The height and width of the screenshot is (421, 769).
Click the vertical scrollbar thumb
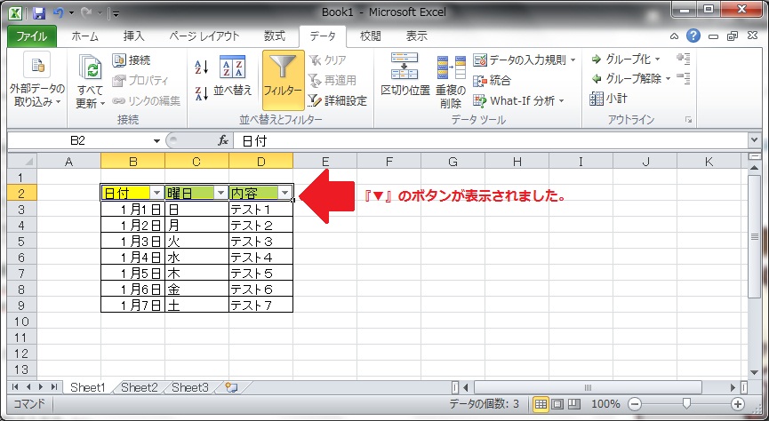click(754, 237)
